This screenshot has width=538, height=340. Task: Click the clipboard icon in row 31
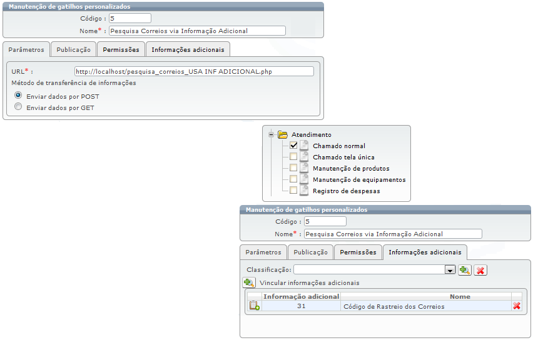[x=254, y=306]
